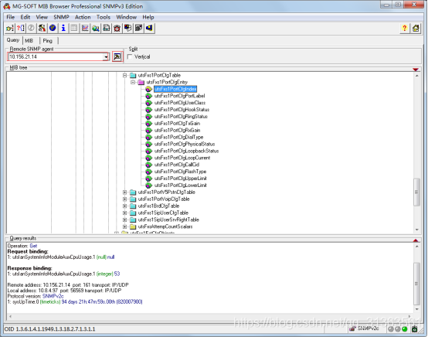
Task: Click the SNMPv2c protocol status icon
Action: (353, 328)
